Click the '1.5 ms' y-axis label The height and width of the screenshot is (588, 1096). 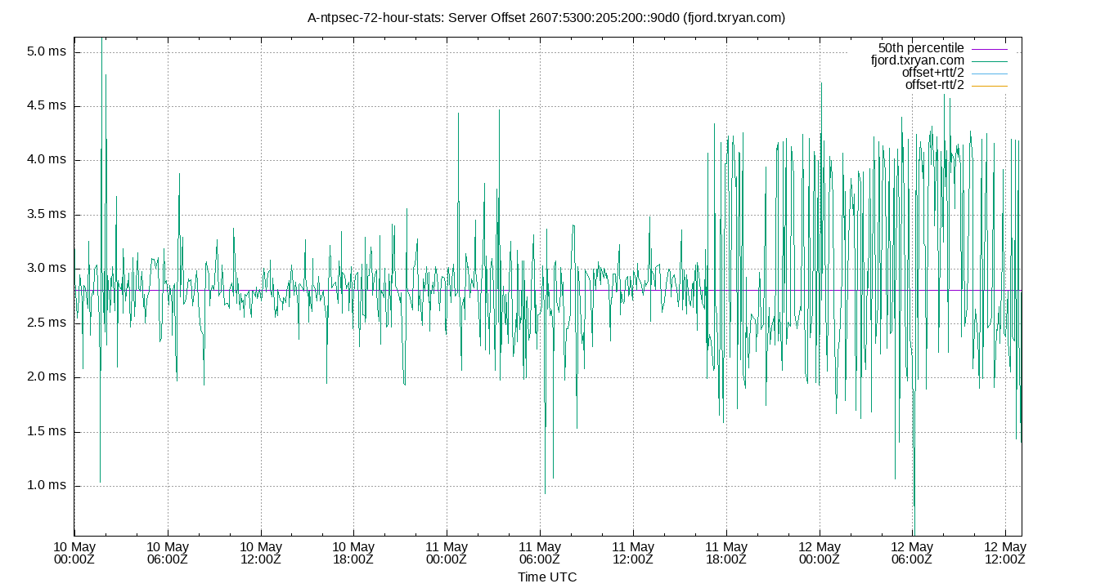pos(46,431)
